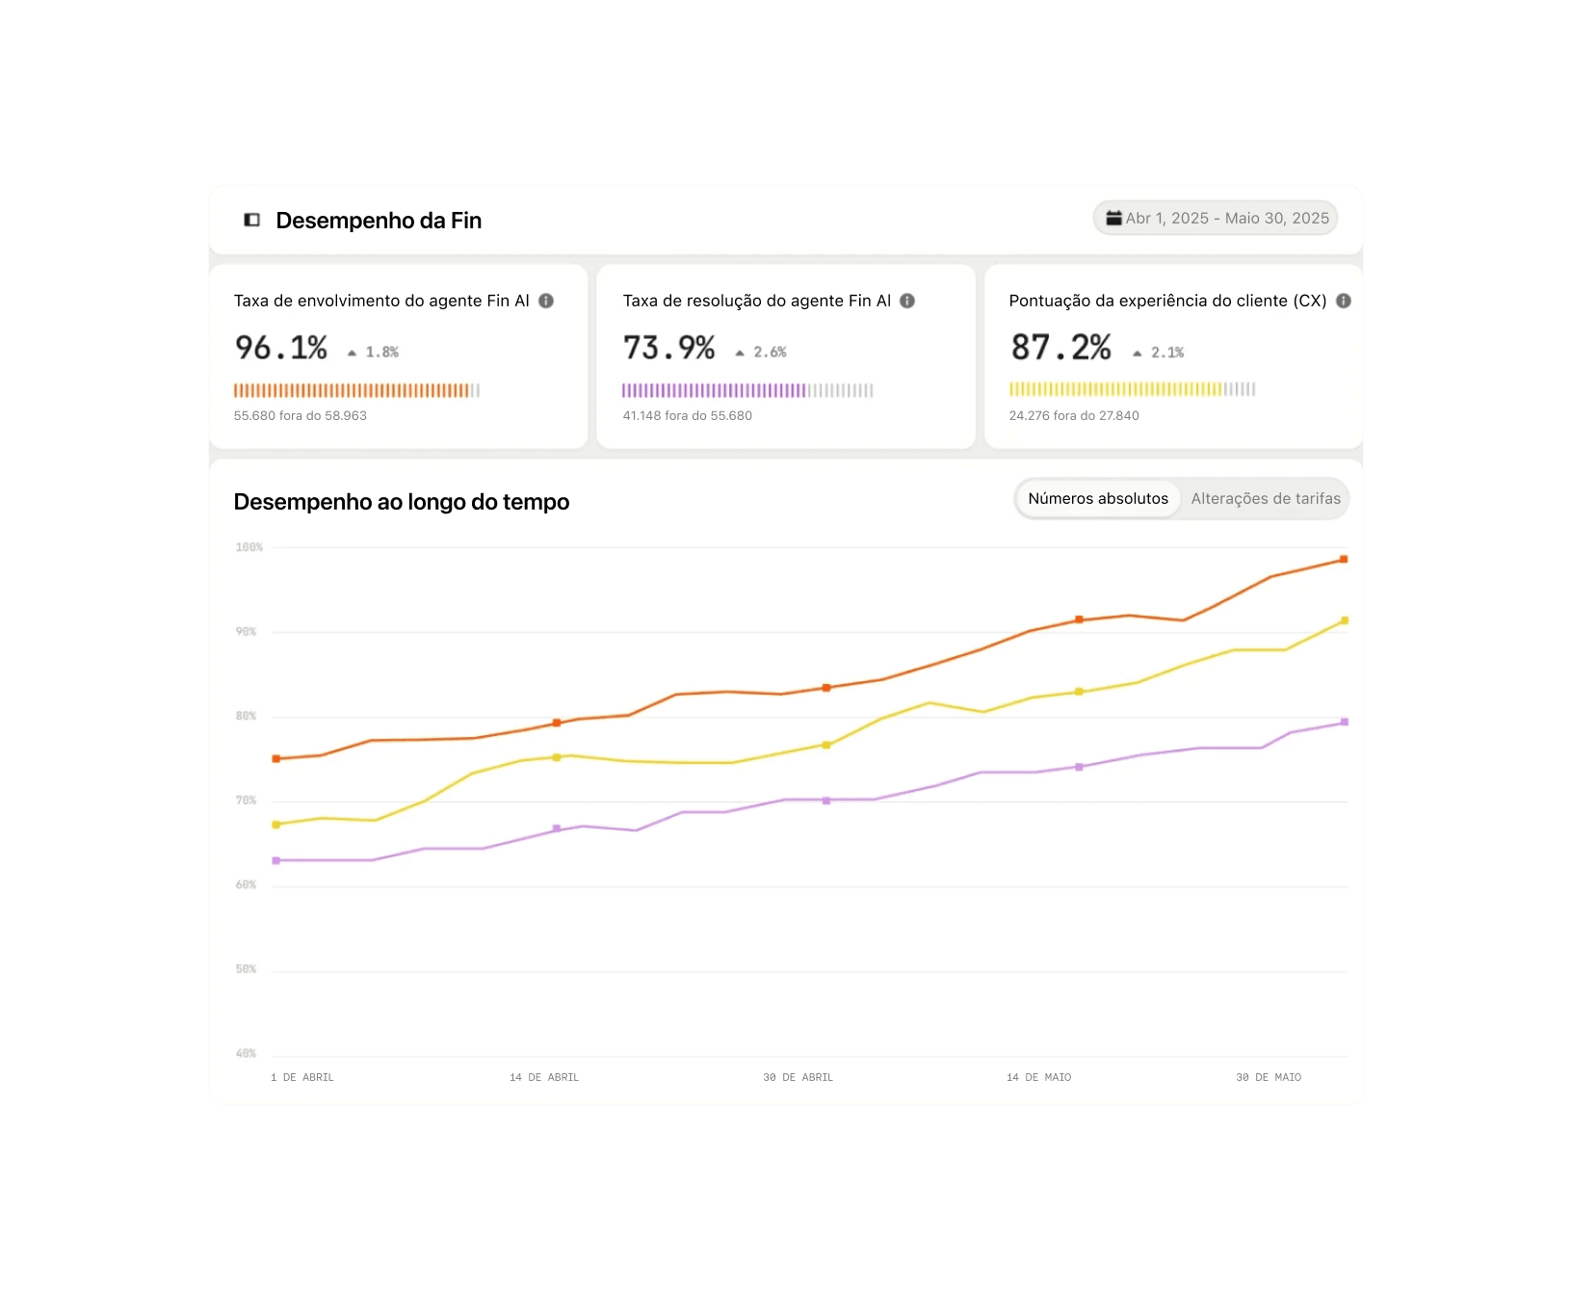Click the 73.9% resolution rate value
Viewport: 1571px width, 1289px height.
tap(668, 348)
